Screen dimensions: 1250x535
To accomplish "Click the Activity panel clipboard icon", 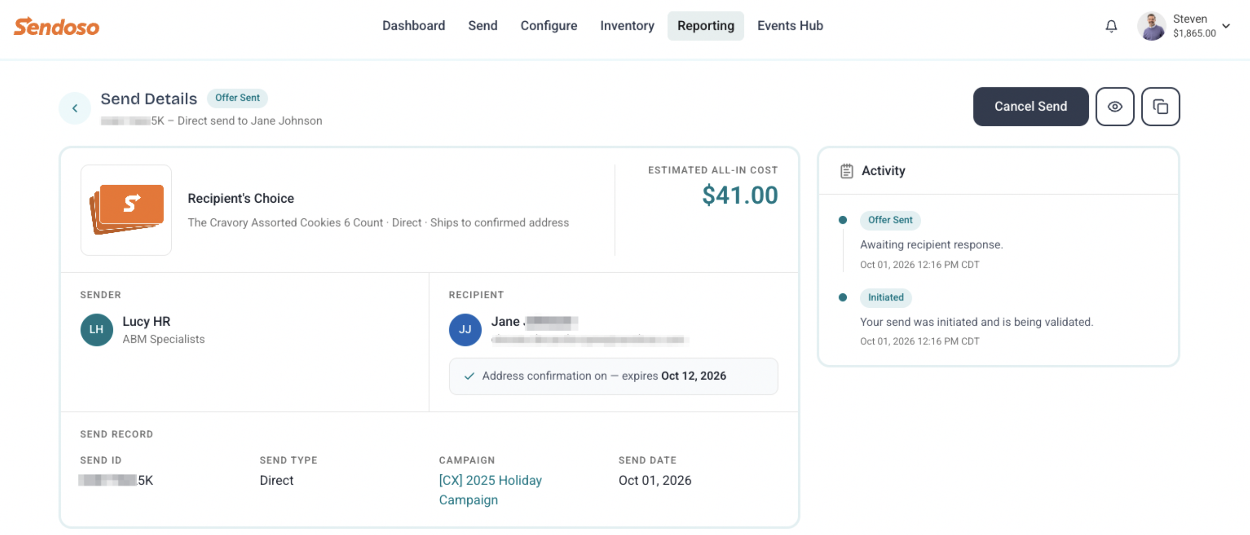I will click(846, 171).
